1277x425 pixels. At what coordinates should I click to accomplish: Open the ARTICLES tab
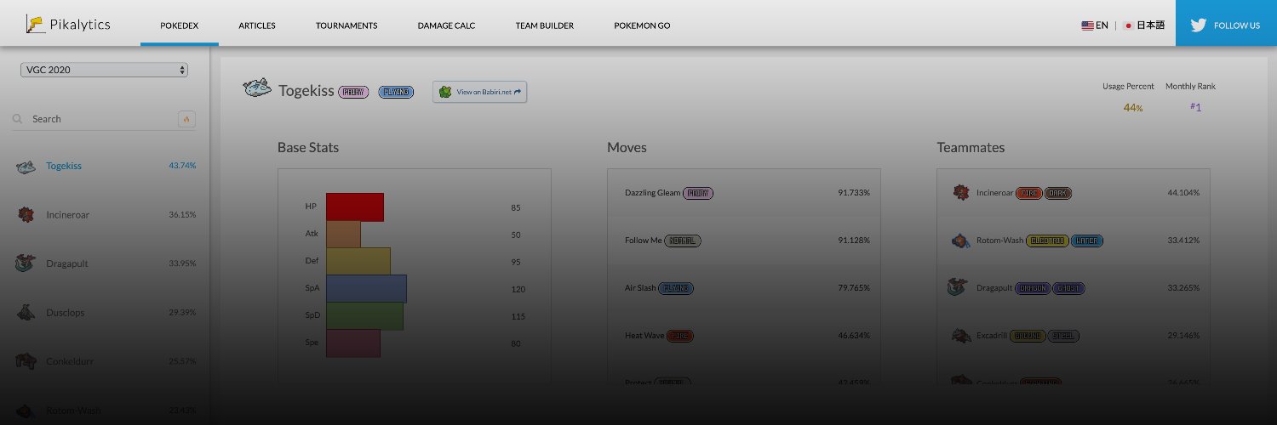pos(257,25)
